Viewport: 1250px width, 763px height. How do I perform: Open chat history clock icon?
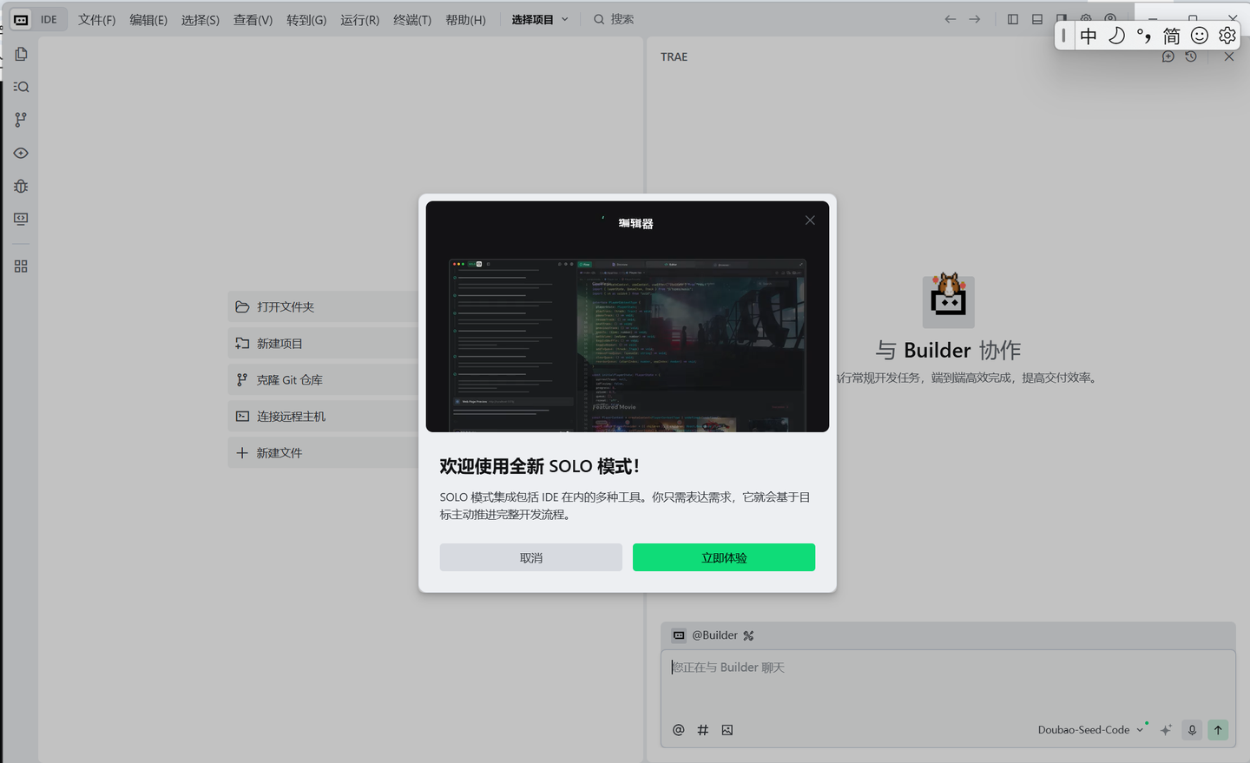click(1191, 56)
